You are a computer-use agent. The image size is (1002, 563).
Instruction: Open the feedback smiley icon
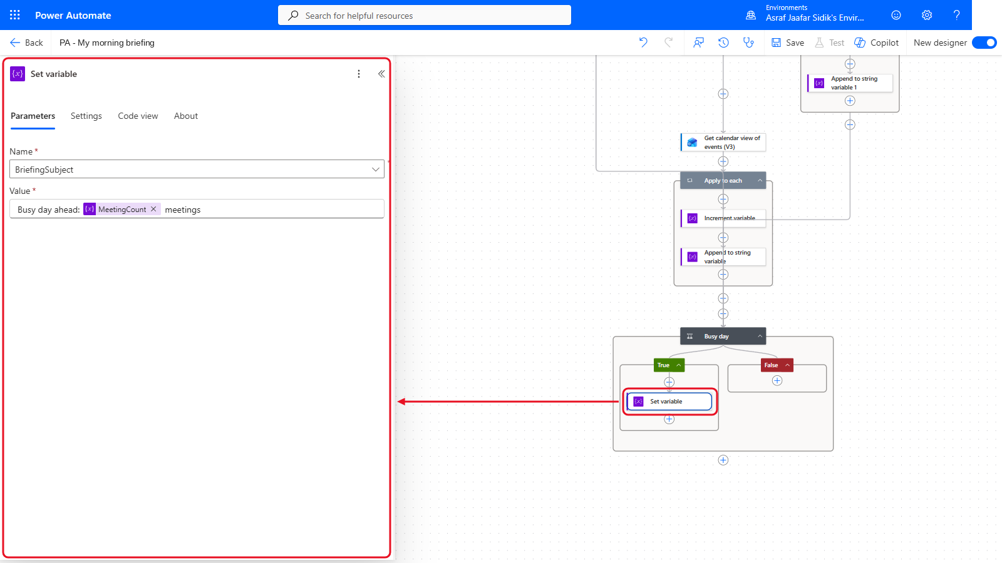[x=896, y=15]
